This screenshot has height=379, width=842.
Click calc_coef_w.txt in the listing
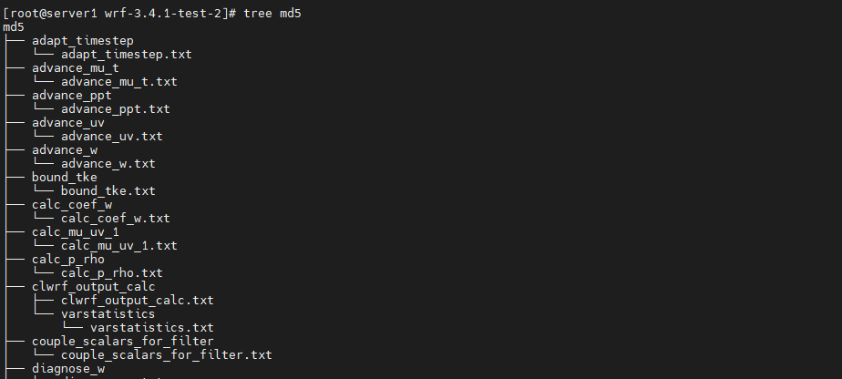tap(116, 219)
